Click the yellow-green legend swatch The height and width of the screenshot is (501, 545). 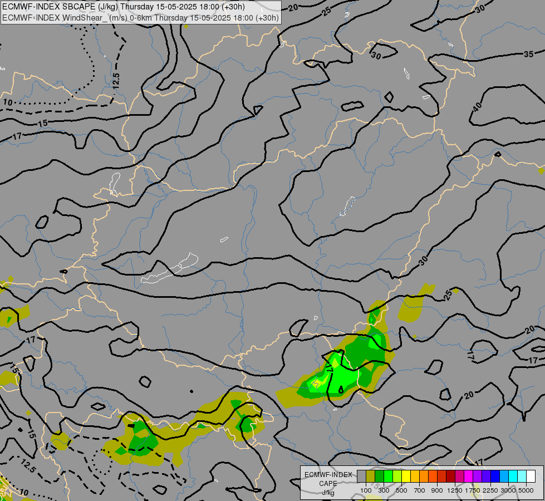[397, 477]
